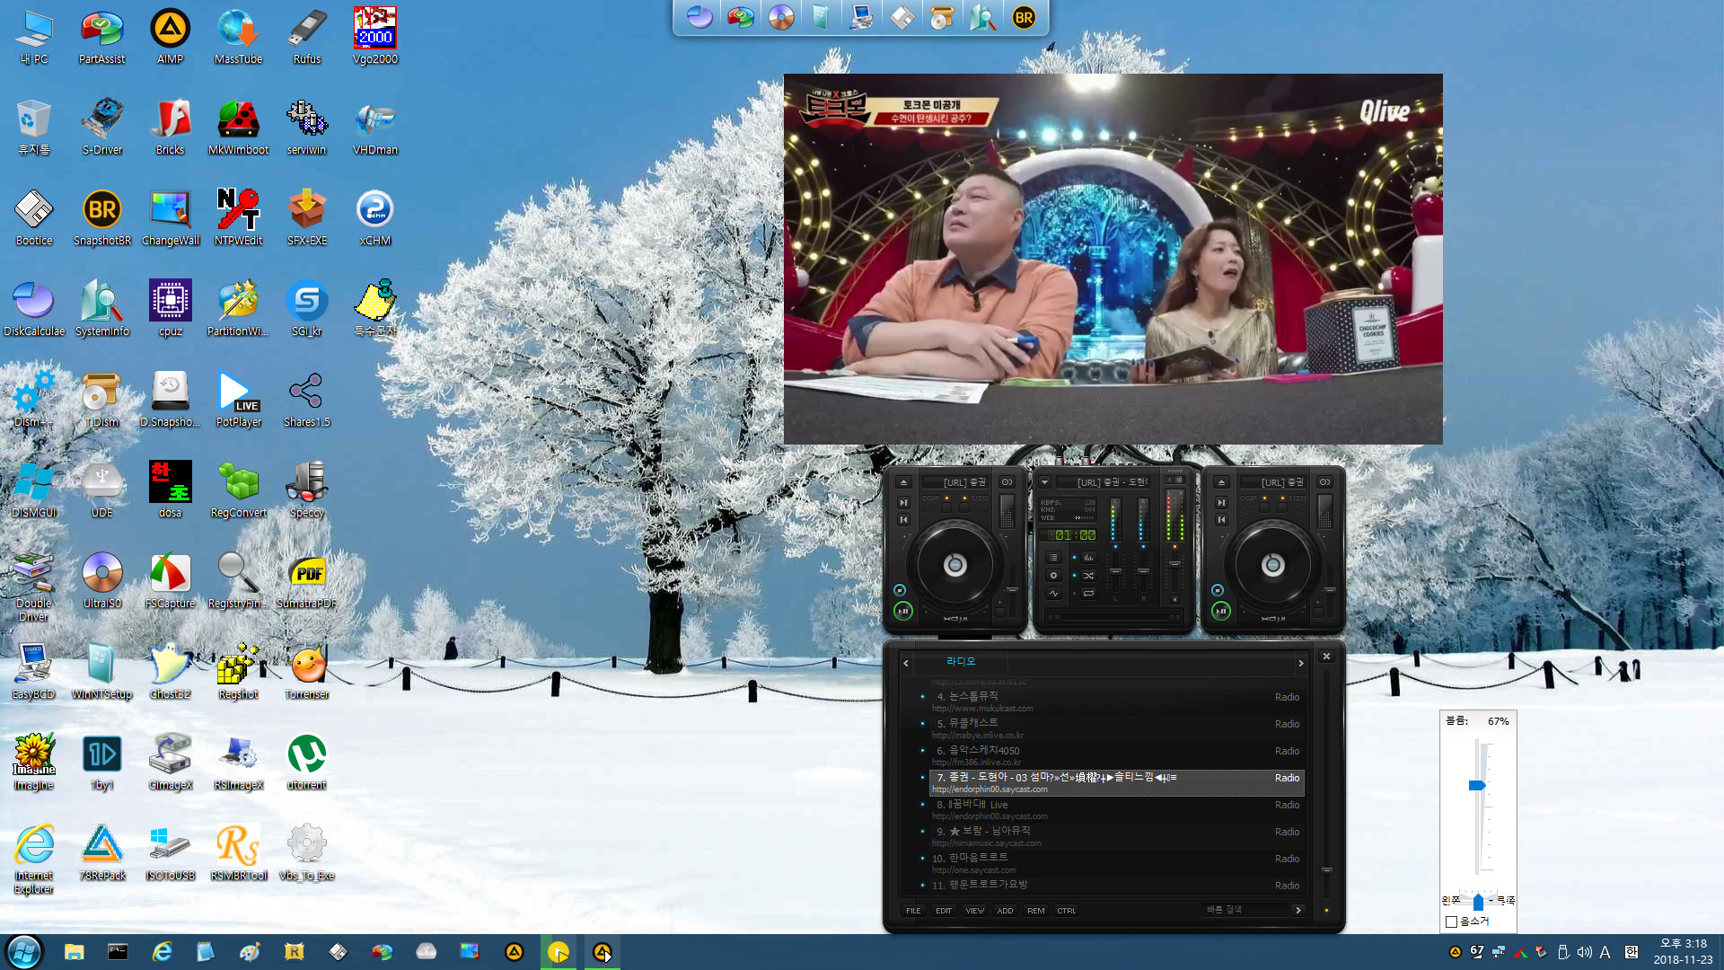This screenshot has height=970, width=1724.
Task: Click the SystemInfo magnifier icon in the top dock
Action: [x=983, y=18]
